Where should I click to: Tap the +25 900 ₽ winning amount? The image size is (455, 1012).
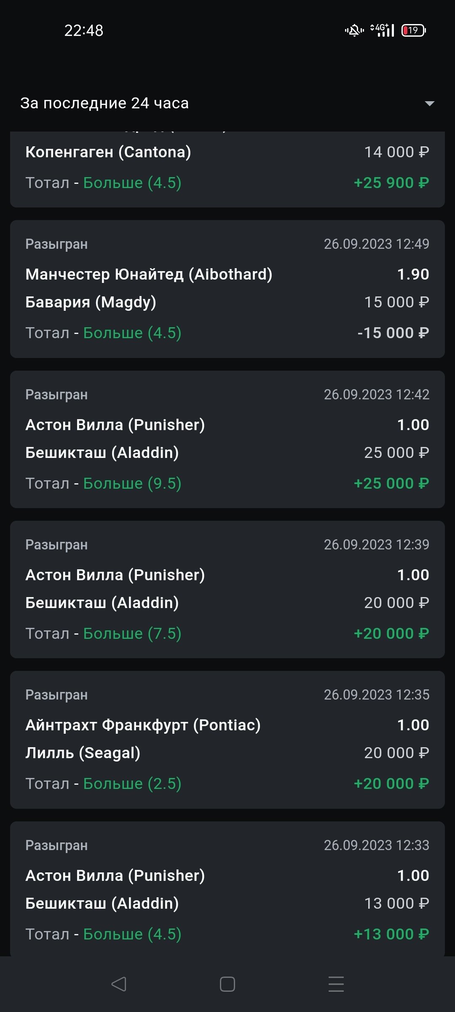(391, 183)
